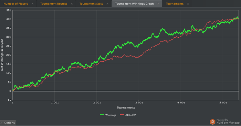Click the Hold'em Manager 2 logo icon
The image size is (241, 126).
point(212,122)
